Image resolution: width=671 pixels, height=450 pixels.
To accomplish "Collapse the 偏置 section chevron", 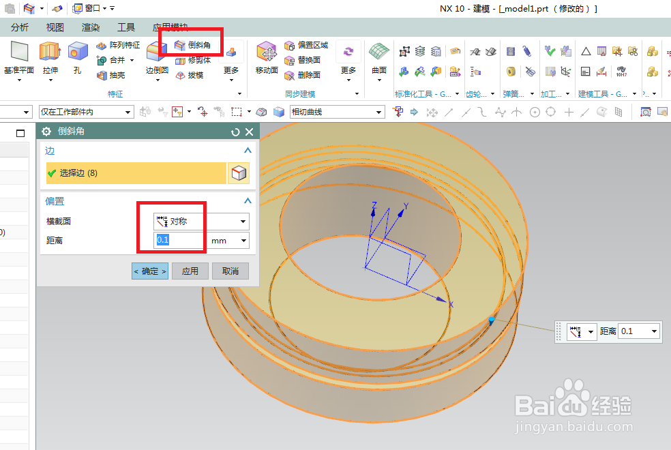I will tap(248, 201).
